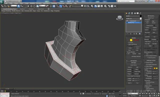This screenshot has width=160, height=97.
Task: Collapse the Subdivision Surface rollout
Action: click(151, 60)
